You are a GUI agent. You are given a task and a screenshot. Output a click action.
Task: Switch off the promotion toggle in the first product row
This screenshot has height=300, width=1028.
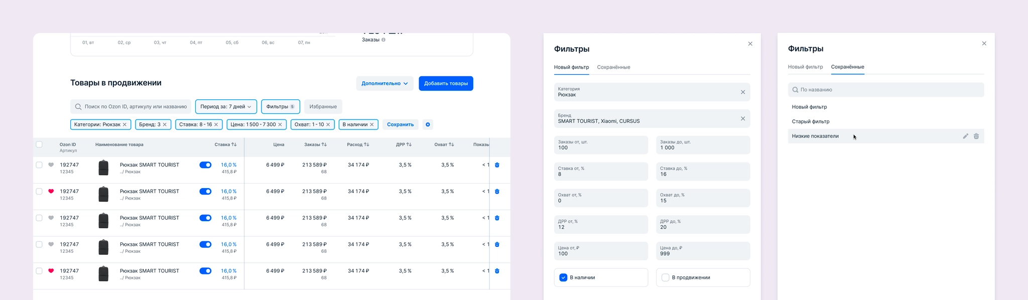click(205, 165)
